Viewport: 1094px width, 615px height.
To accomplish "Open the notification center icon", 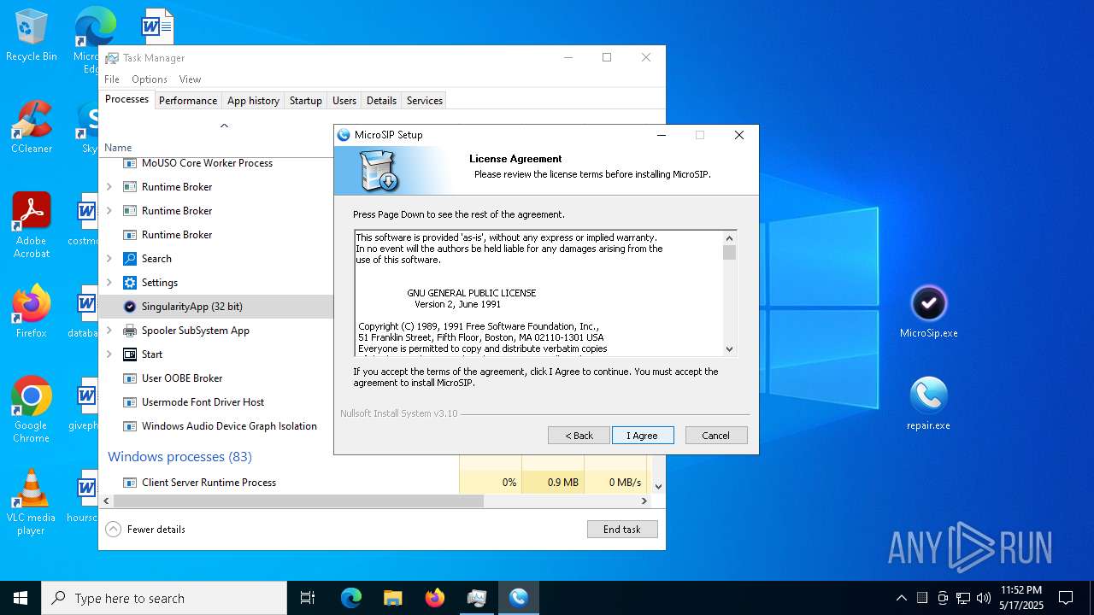I will (1066, 598).
